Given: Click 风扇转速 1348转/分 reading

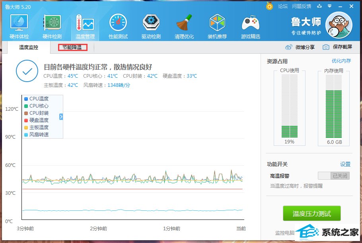Looking at the screenshot, I should point(107,85).
